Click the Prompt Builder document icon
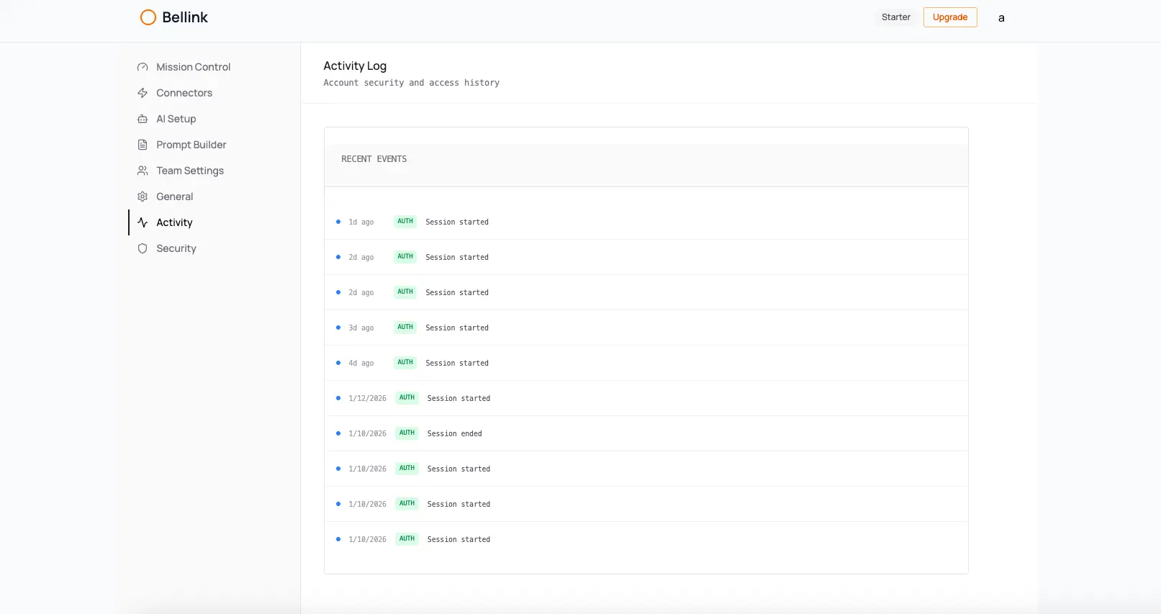The height and width of the screenshot is (614, 1161). point(143,145)
